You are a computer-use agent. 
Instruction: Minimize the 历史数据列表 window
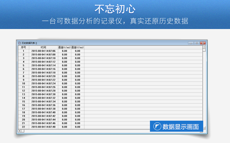(x=191, y=43)
